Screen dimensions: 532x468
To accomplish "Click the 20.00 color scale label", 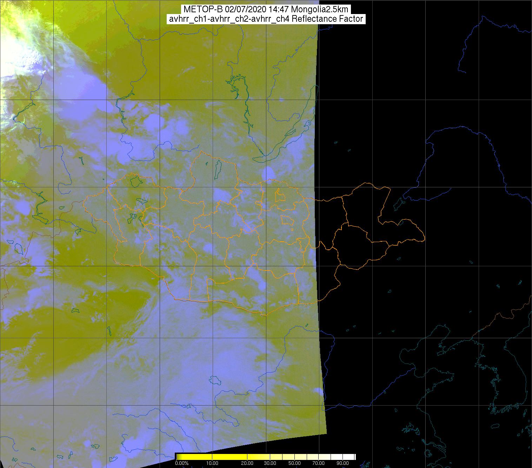I will click(x=247, y=463).
